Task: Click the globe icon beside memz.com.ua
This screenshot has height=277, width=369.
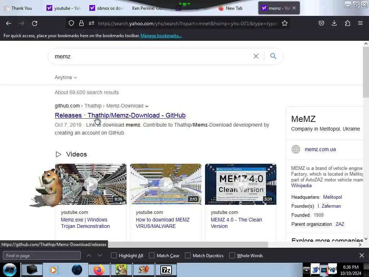Action: pyautogui.click(x=296, y=149)
